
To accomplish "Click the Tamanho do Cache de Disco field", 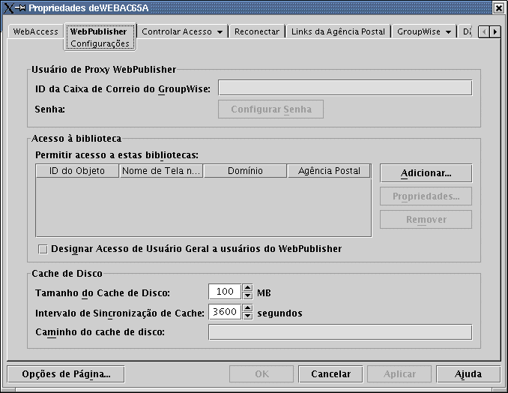I will point(225,292).
